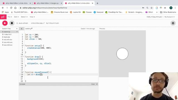Open the Edit menu
Viewport: 178px width, 100px height.
pos(16,17)
